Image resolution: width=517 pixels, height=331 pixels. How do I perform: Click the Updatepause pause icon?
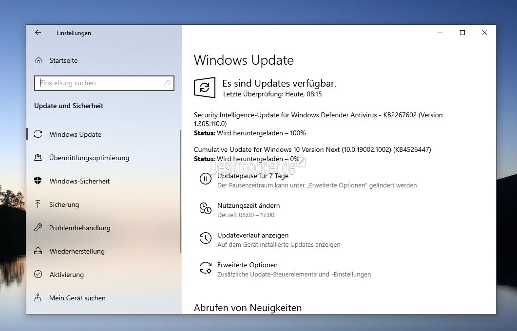pos(206,179)
